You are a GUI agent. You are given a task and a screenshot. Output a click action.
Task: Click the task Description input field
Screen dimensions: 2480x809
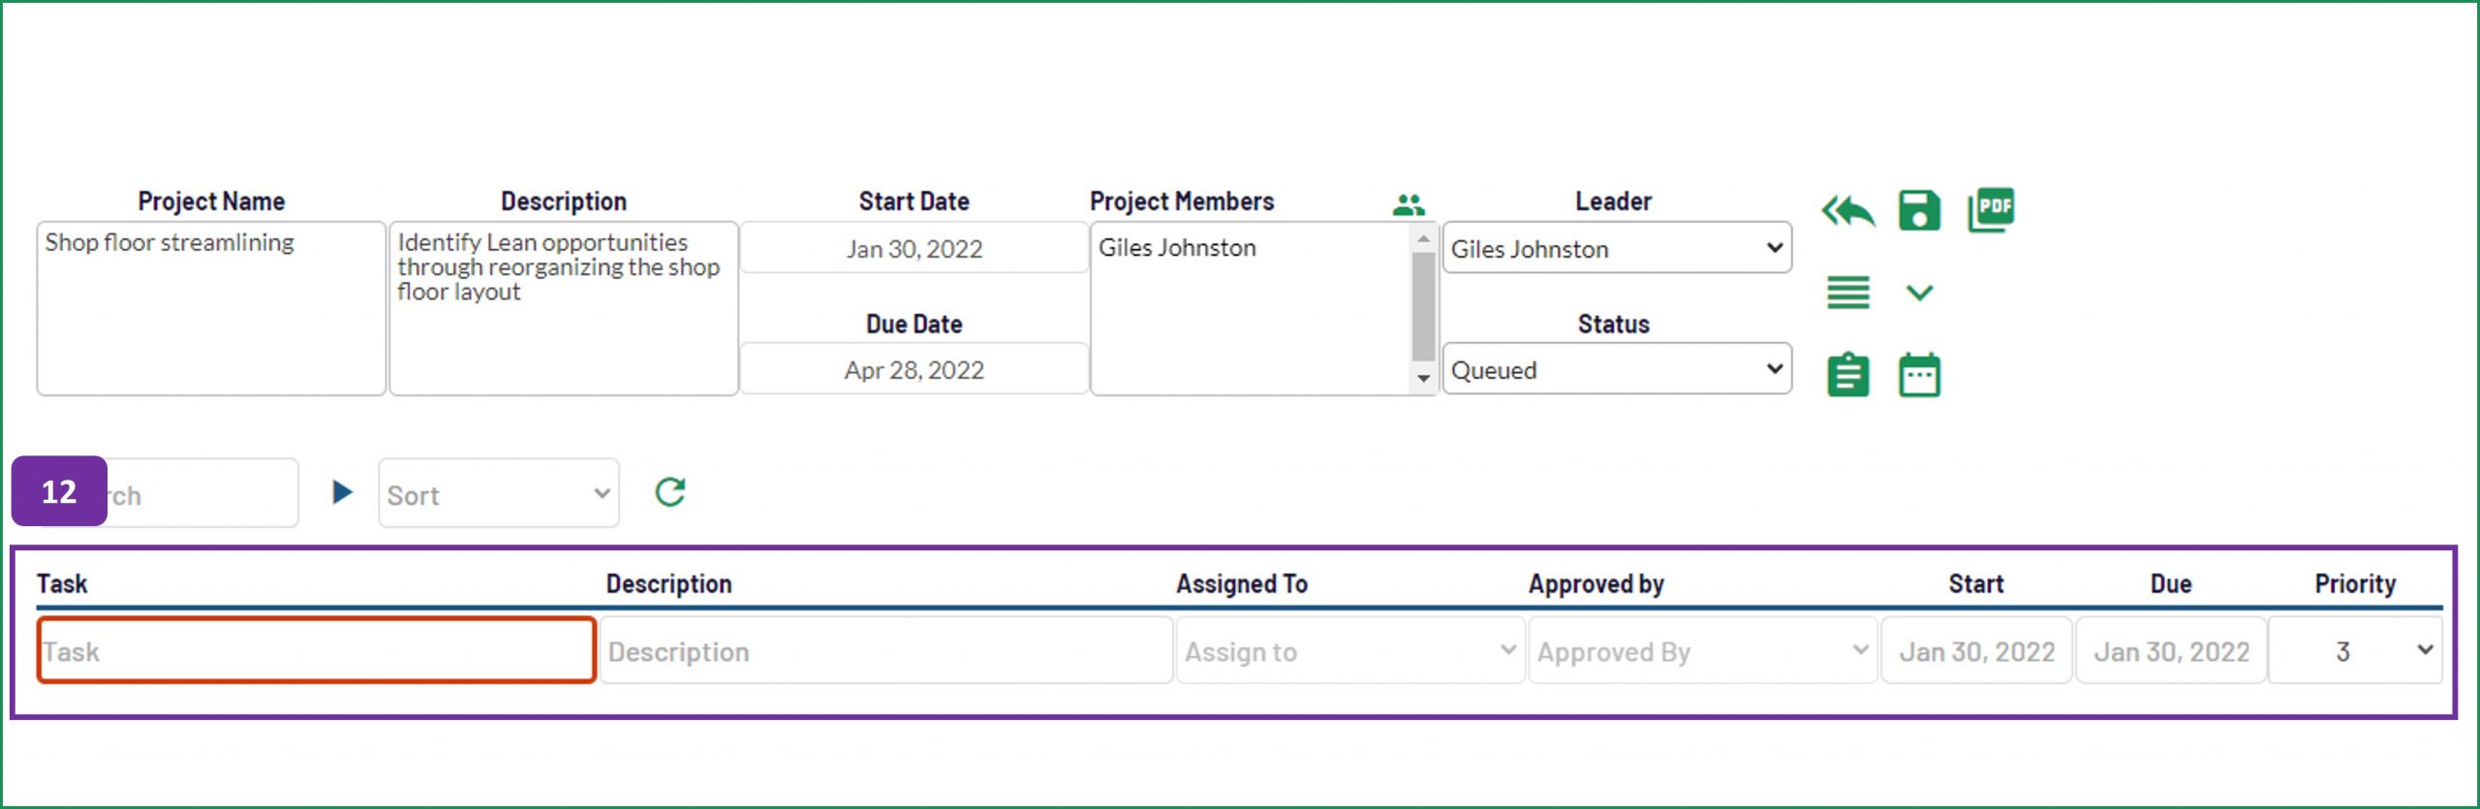click(886, 651)
